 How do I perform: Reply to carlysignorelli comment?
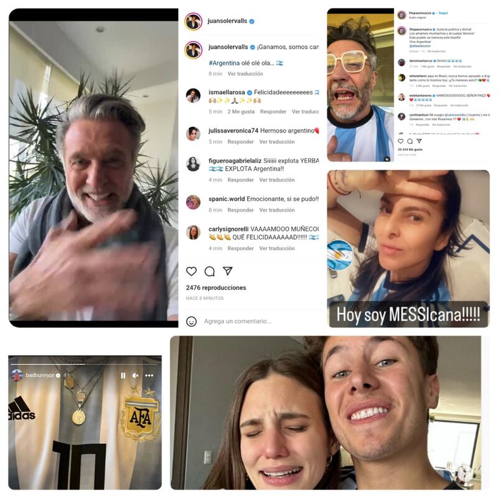[240, 248]
